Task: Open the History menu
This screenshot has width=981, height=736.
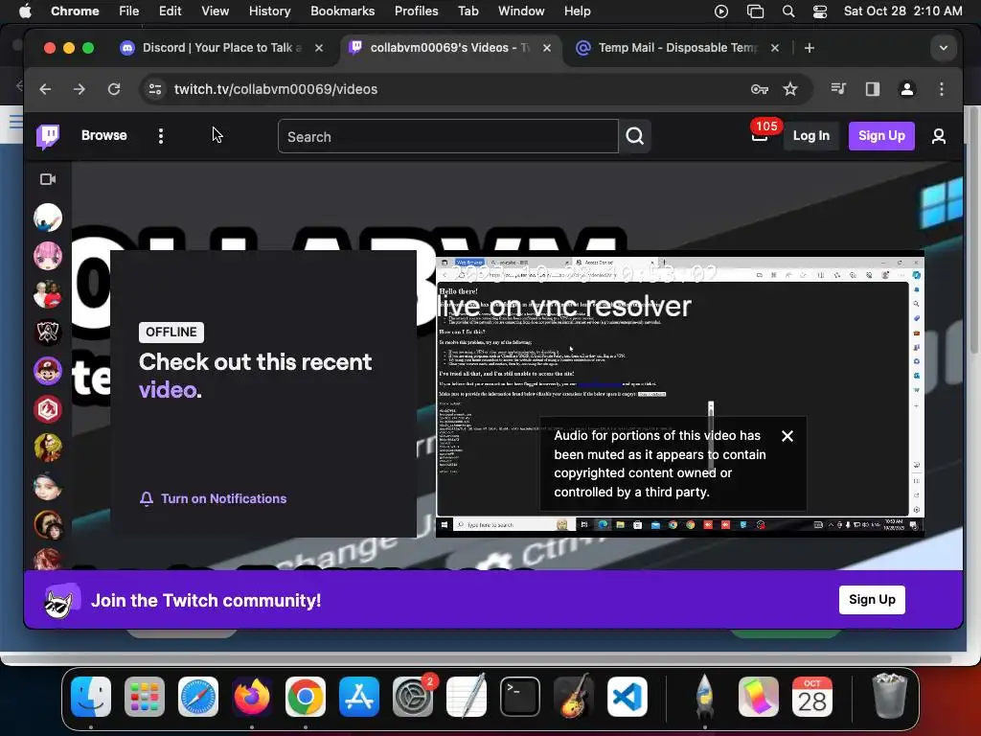Action: (x=269, y=11)
